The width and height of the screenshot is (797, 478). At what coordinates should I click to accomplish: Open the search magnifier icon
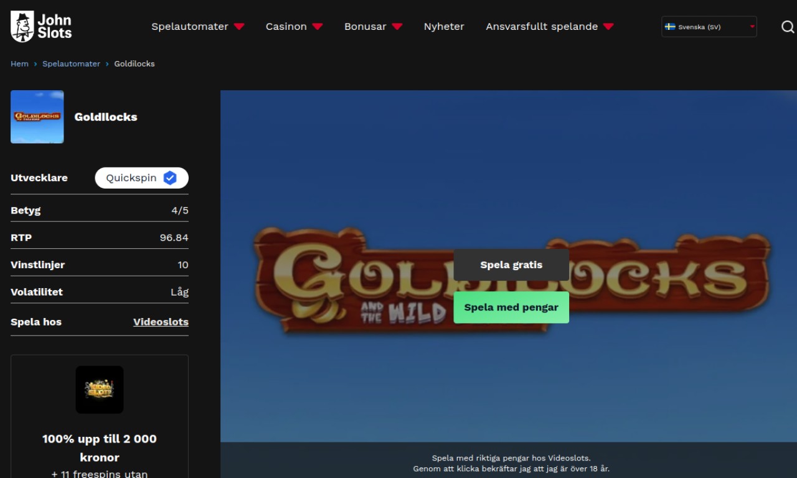tap(788, 27)
